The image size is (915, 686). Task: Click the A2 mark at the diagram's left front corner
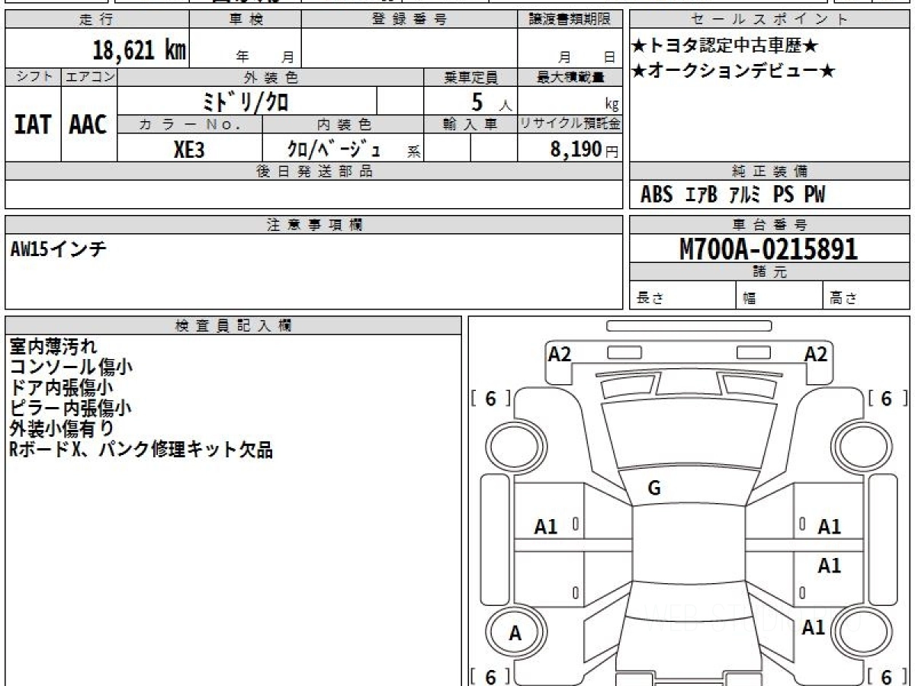[560, 354]
